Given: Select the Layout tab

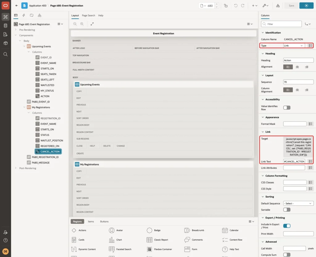Looking at the screenshot, I should click(x=75, y=15).
